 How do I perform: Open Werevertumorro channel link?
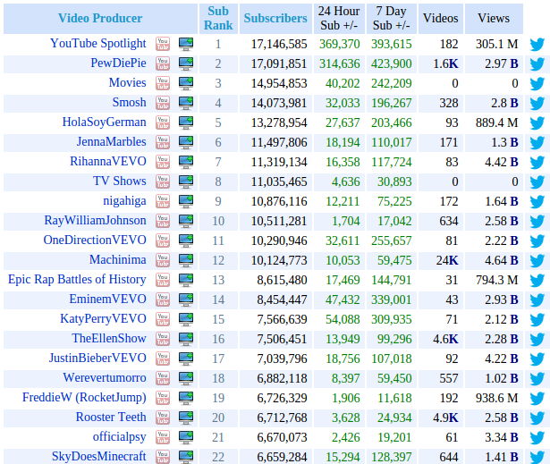pos(105,377)
